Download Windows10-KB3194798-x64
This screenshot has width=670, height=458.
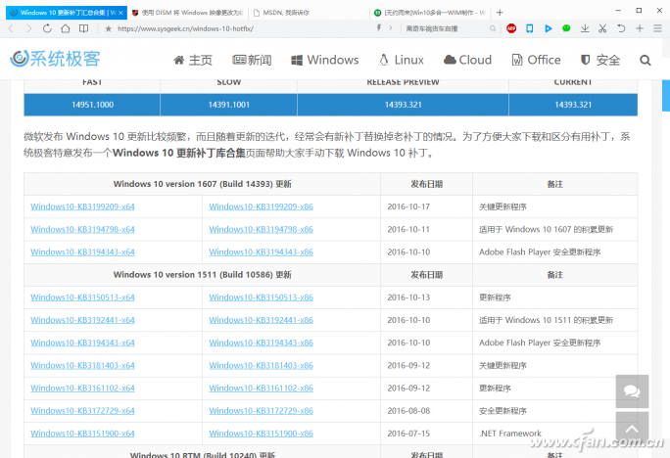pyautogui.click(x=82, y=229)
